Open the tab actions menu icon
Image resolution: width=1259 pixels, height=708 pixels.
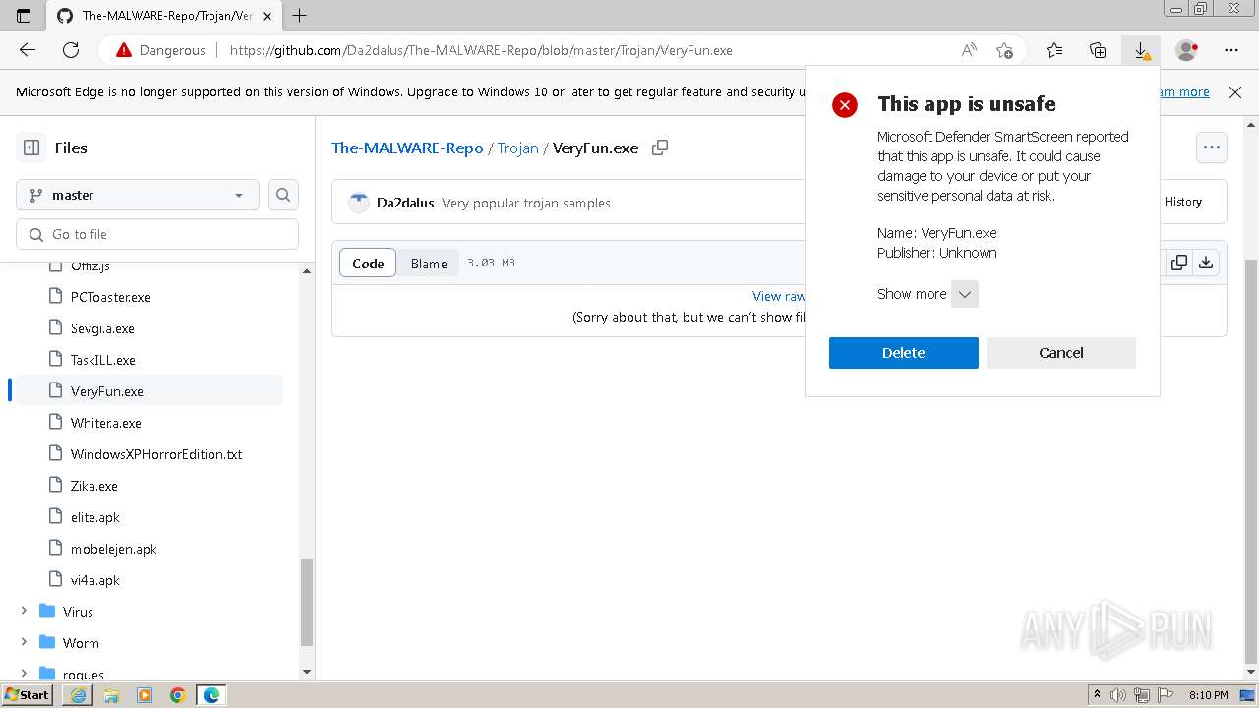[24, 15]
